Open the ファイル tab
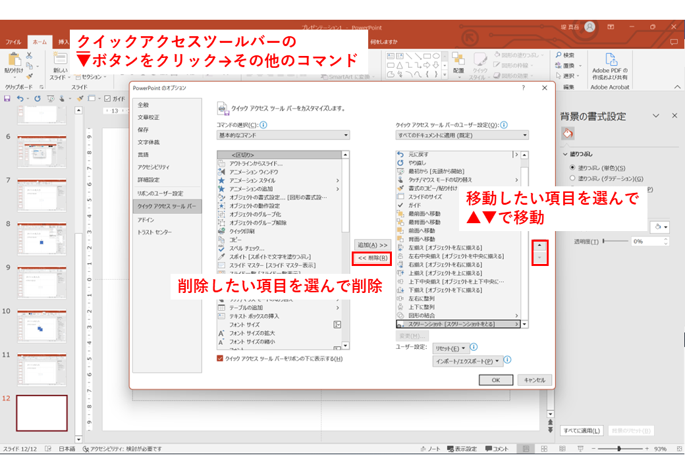 (13, 42)
